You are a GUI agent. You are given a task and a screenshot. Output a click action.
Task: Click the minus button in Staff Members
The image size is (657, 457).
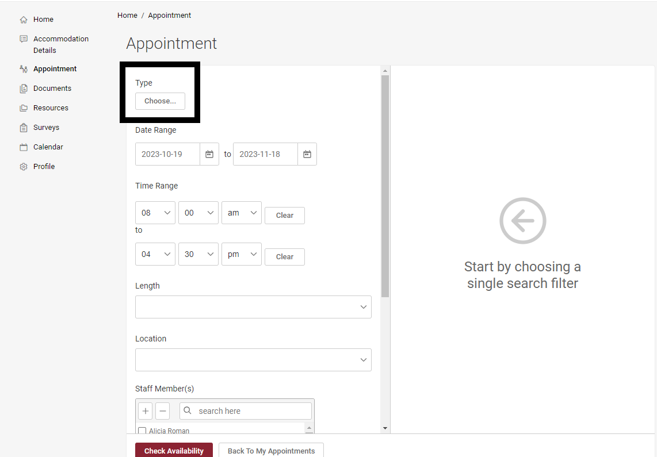[163, 410]
